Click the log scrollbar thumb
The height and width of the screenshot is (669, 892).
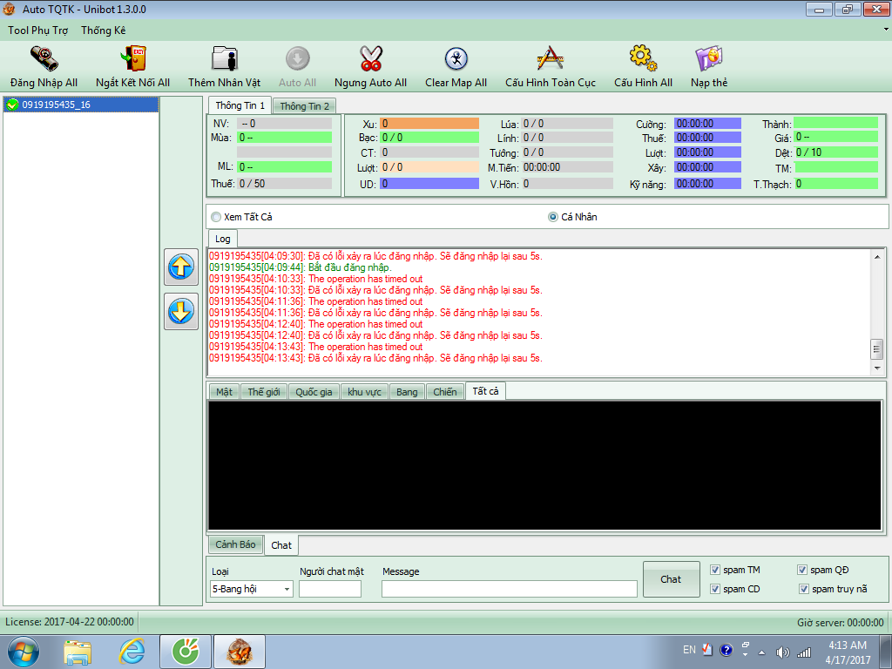click(x=876, y=349)
